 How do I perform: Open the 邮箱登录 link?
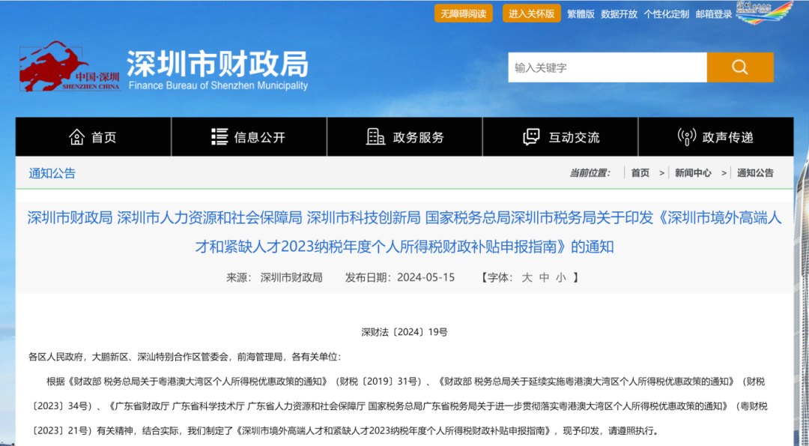point(713,13)
